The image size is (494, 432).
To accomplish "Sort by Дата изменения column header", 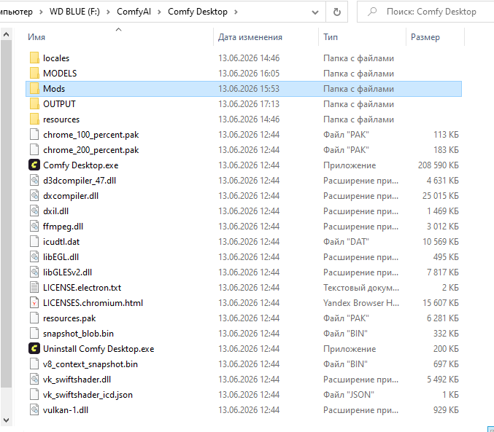I will click(x=266, y=37).
